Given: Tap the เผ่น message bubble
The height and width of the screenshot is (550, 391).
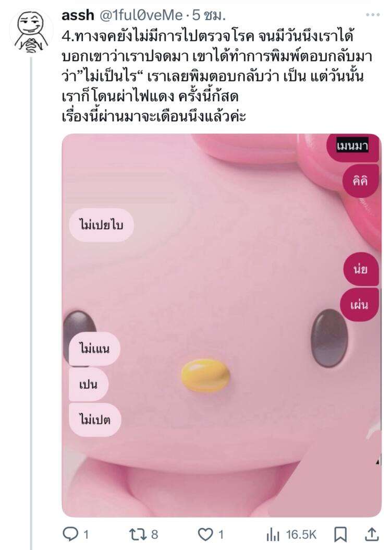Looking at the screenshot, I should coord(360,304).
